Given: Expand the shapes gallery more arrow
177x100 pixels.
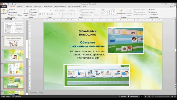Looking at the screenshot, I should coord(116,14).
